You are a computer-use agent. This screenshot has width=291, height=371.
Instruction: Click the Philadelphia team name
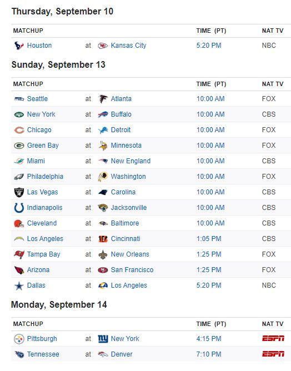click(x=45, y=177)
